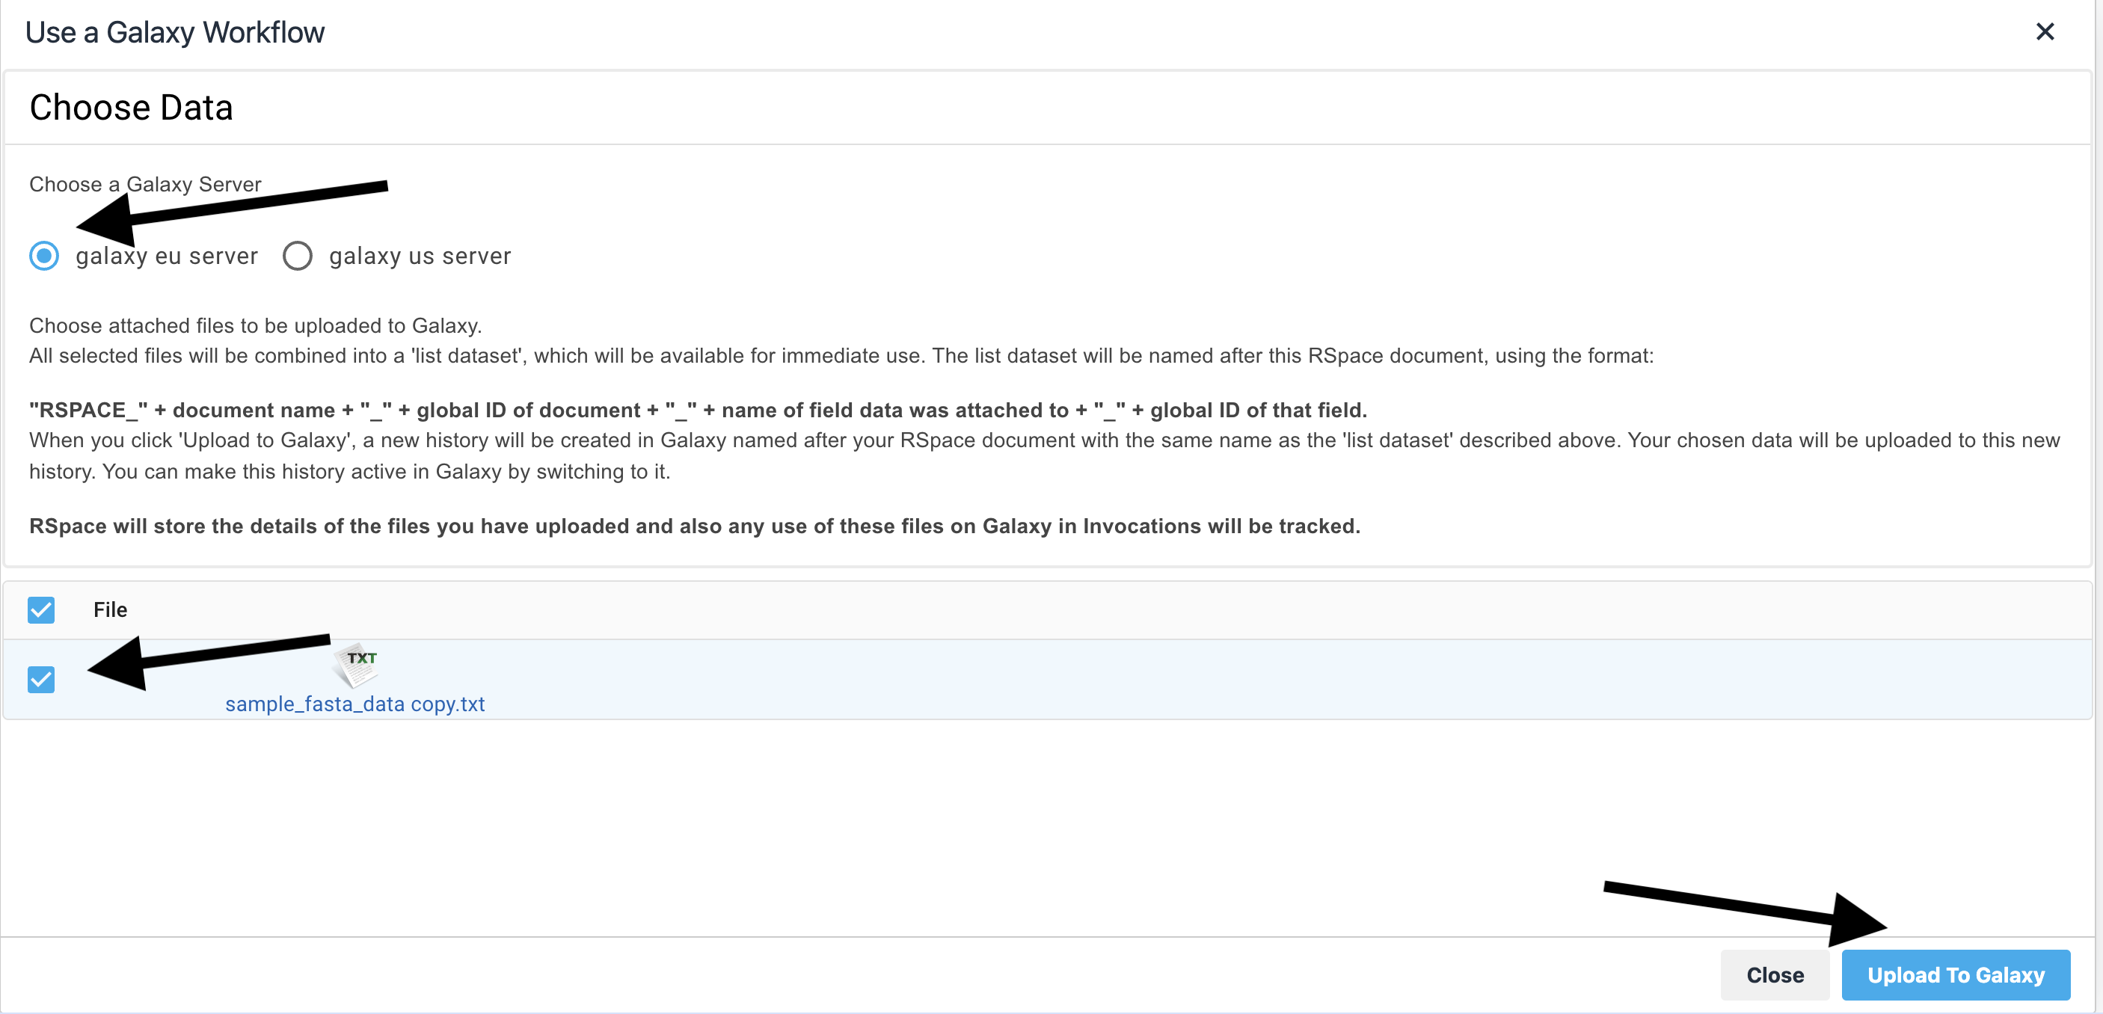Click the Upload To Galaxy button
This screenshot has width=2103, height=1014.
(x=1955, y=975)
